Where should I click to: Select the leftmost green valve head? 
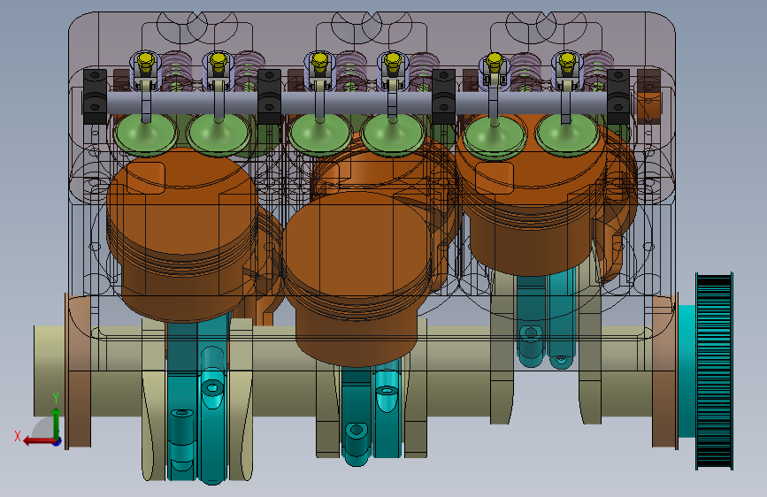pyautogui.click(x=146, y=134)
